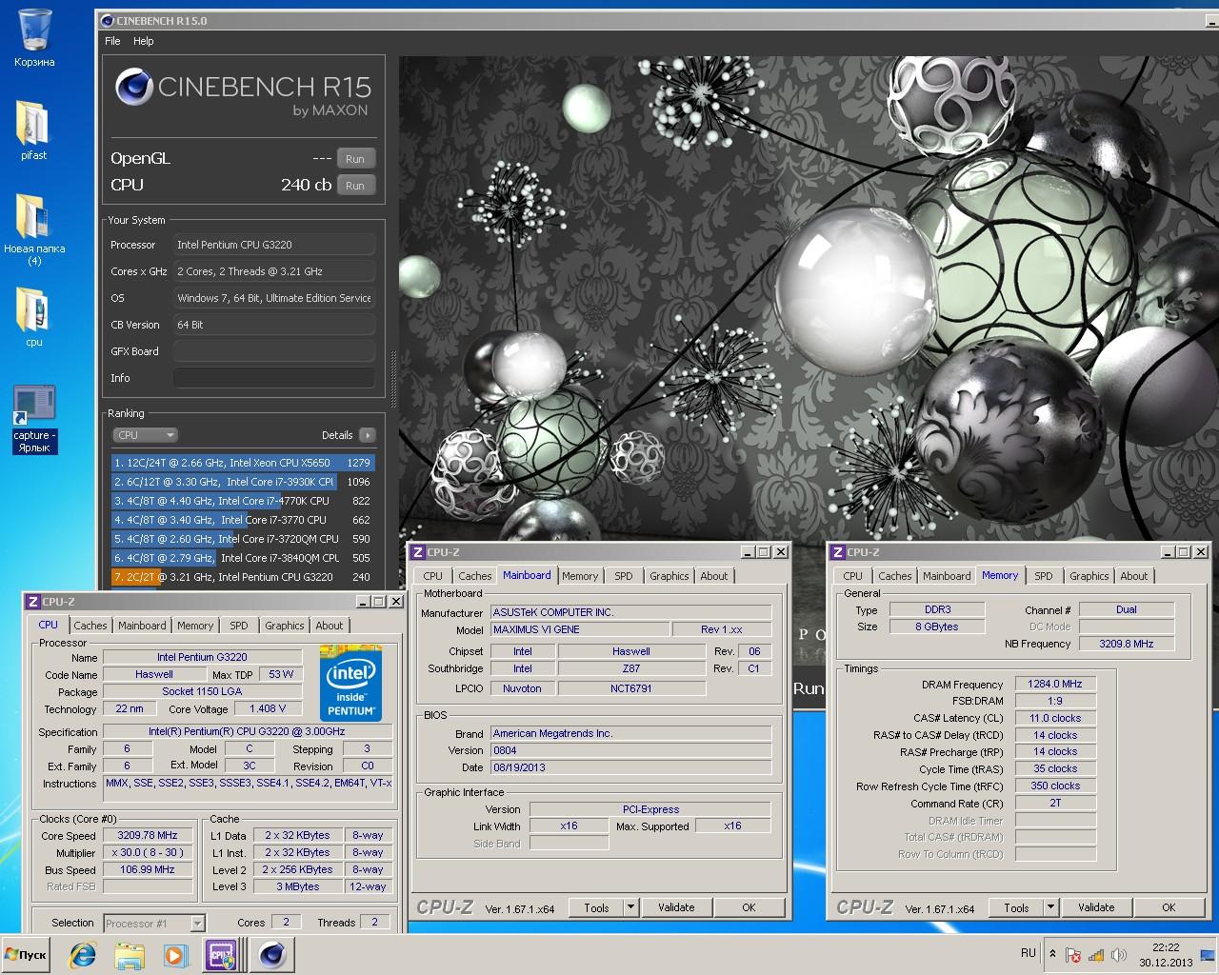Open Internet Explorer from taskbar

(x=84, y=955)
